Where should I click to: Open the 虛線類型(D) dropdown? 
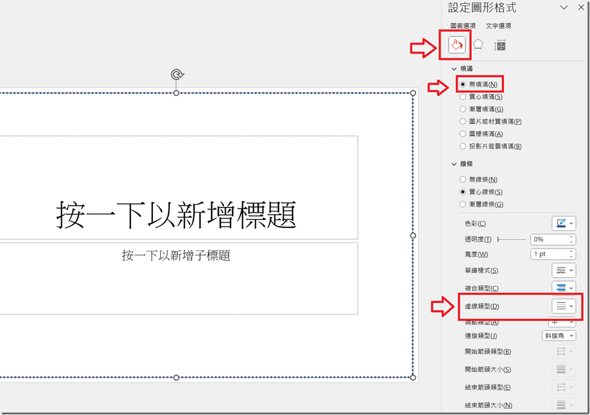[564, 306]
